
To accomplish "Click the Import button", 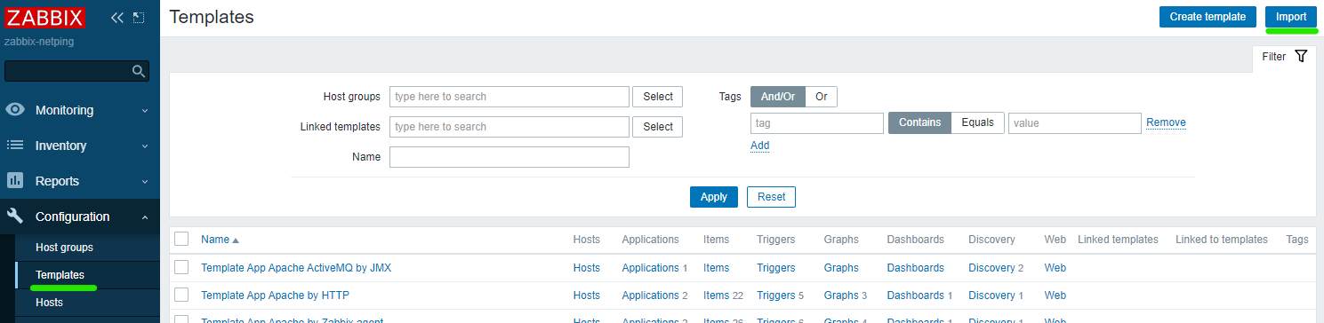I will (x=1291, y=17).
